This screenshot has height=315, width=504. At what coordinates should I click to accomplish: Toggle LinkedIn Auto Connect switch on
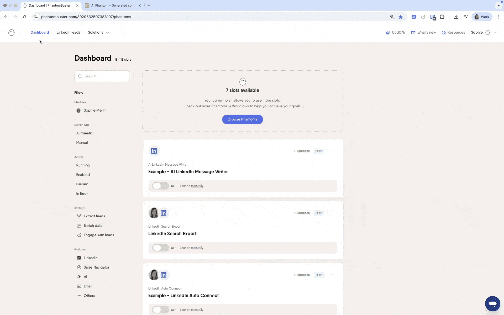coord(160,310)
